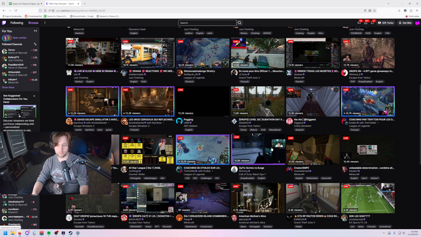The image size is (421, 237).
Task: Click the Crime Simulator category link
Action: [302, 126]
